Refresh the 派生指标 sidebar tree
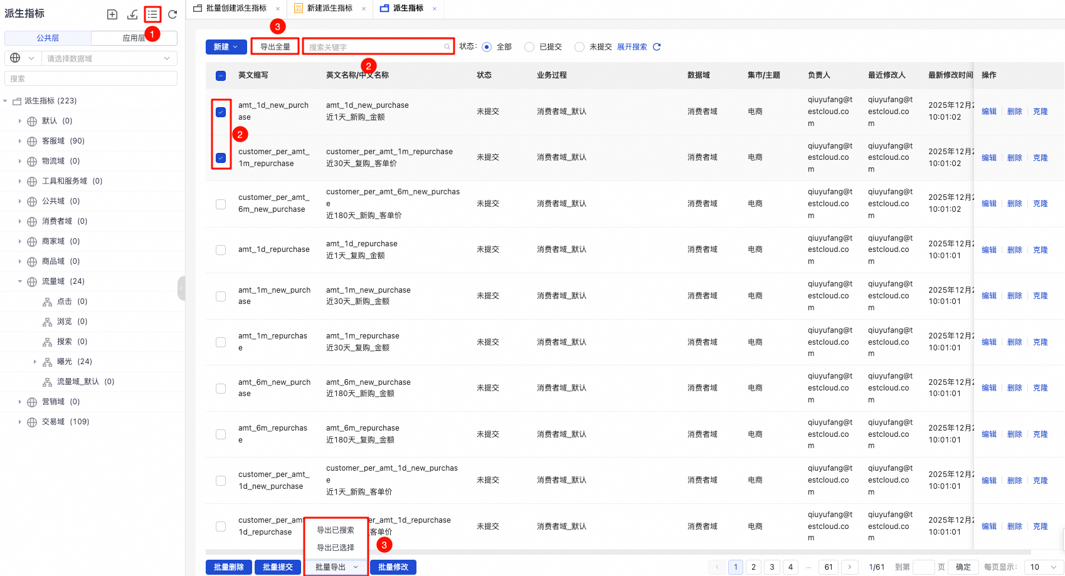Image resolution: width=1065 pixels, height=576 pixels. (x=172, y=14)
